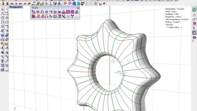
Task: Toggle Hotkeys Enabled setting
Action: click(x=177, y=22)
